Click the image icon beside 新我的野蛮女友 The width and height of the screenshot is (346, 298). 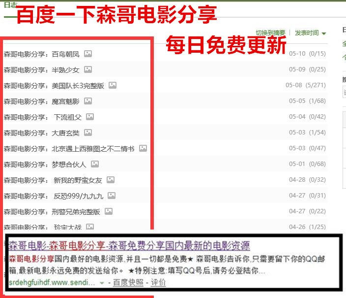[x=111, y=180]
